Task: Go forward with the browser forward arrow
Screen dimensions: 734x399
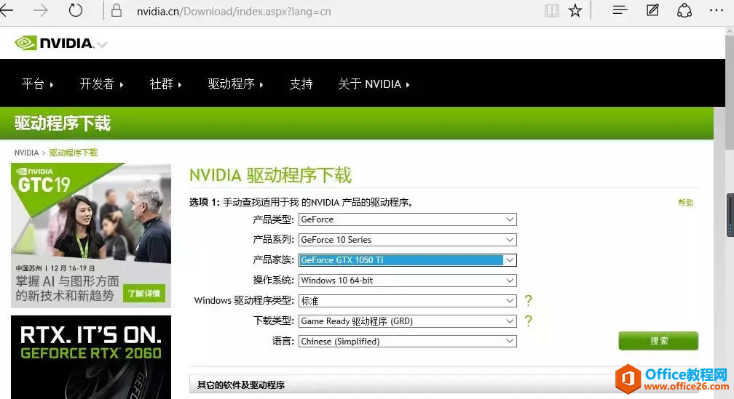Action: point(41,10)
